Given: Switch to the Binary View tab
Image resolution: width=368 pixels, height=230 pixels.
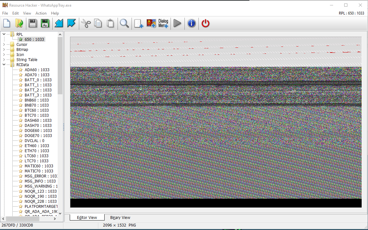Looking at the screenshot, I should pos(120,218).
